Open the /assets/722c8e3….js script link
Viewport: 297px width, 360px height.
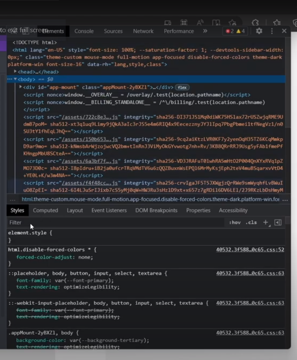[91, 117]
